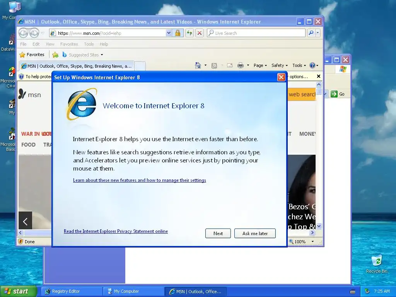This screenshot has width=396, height=297.
Task: Click the horizontal scrollbar right arrow
Action: pos(312,232)
